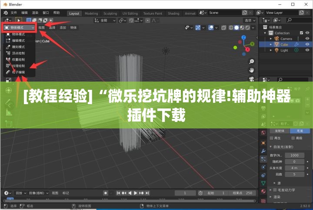Open the viewport shading options arrow
The width and height of the screenshot is (313, 210).
tap(253, 28)
